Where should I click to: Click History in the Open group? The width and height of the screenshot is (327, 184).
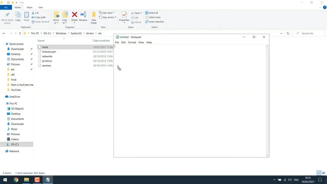click(136, 22)
